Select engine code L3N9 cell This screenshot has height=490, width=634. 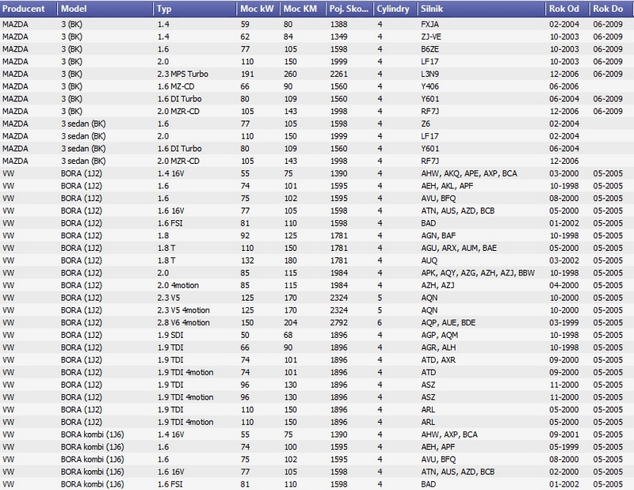[x=430, y=74]
